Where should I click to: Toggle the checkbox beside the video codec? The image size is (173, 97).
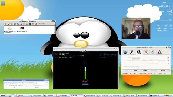(x=159, y=60)
